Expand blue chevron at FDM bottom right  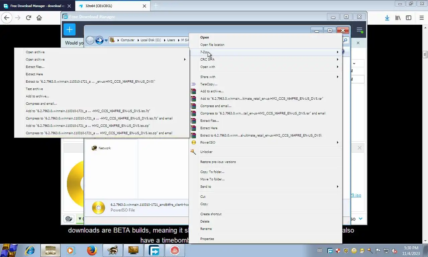(360, 219)
